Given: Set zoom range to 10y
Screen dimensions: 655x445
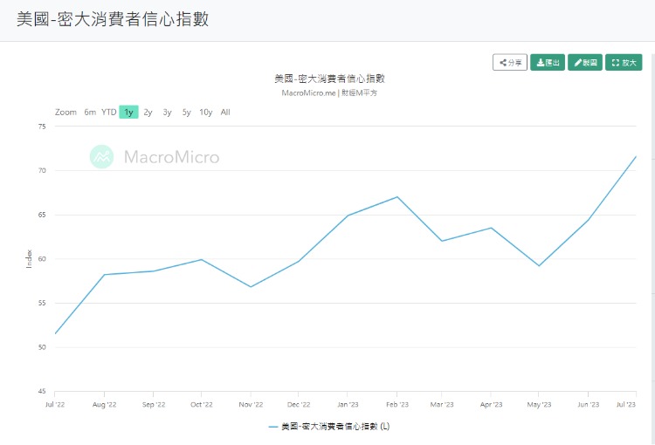Looking at the screenshot, I should point(205,112).
